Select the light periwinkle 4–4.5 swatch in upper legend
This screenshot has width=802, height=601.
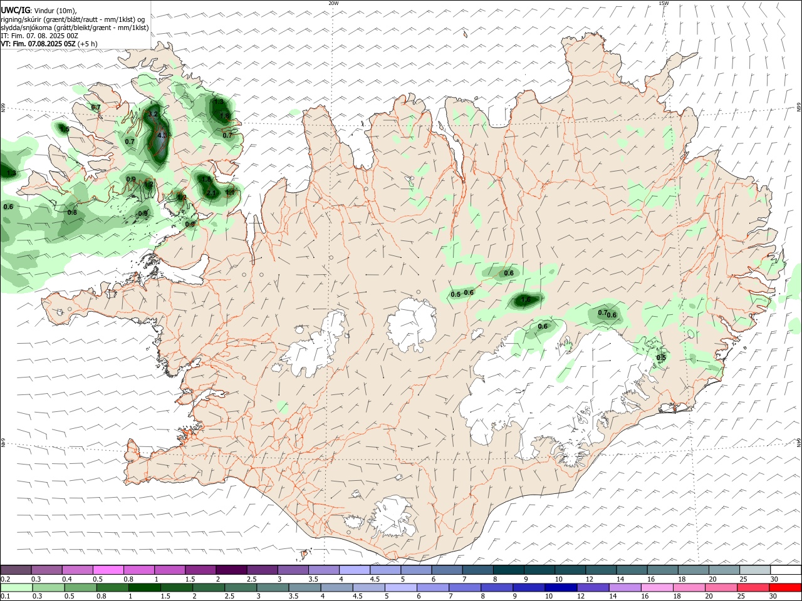tap(355, 570)
